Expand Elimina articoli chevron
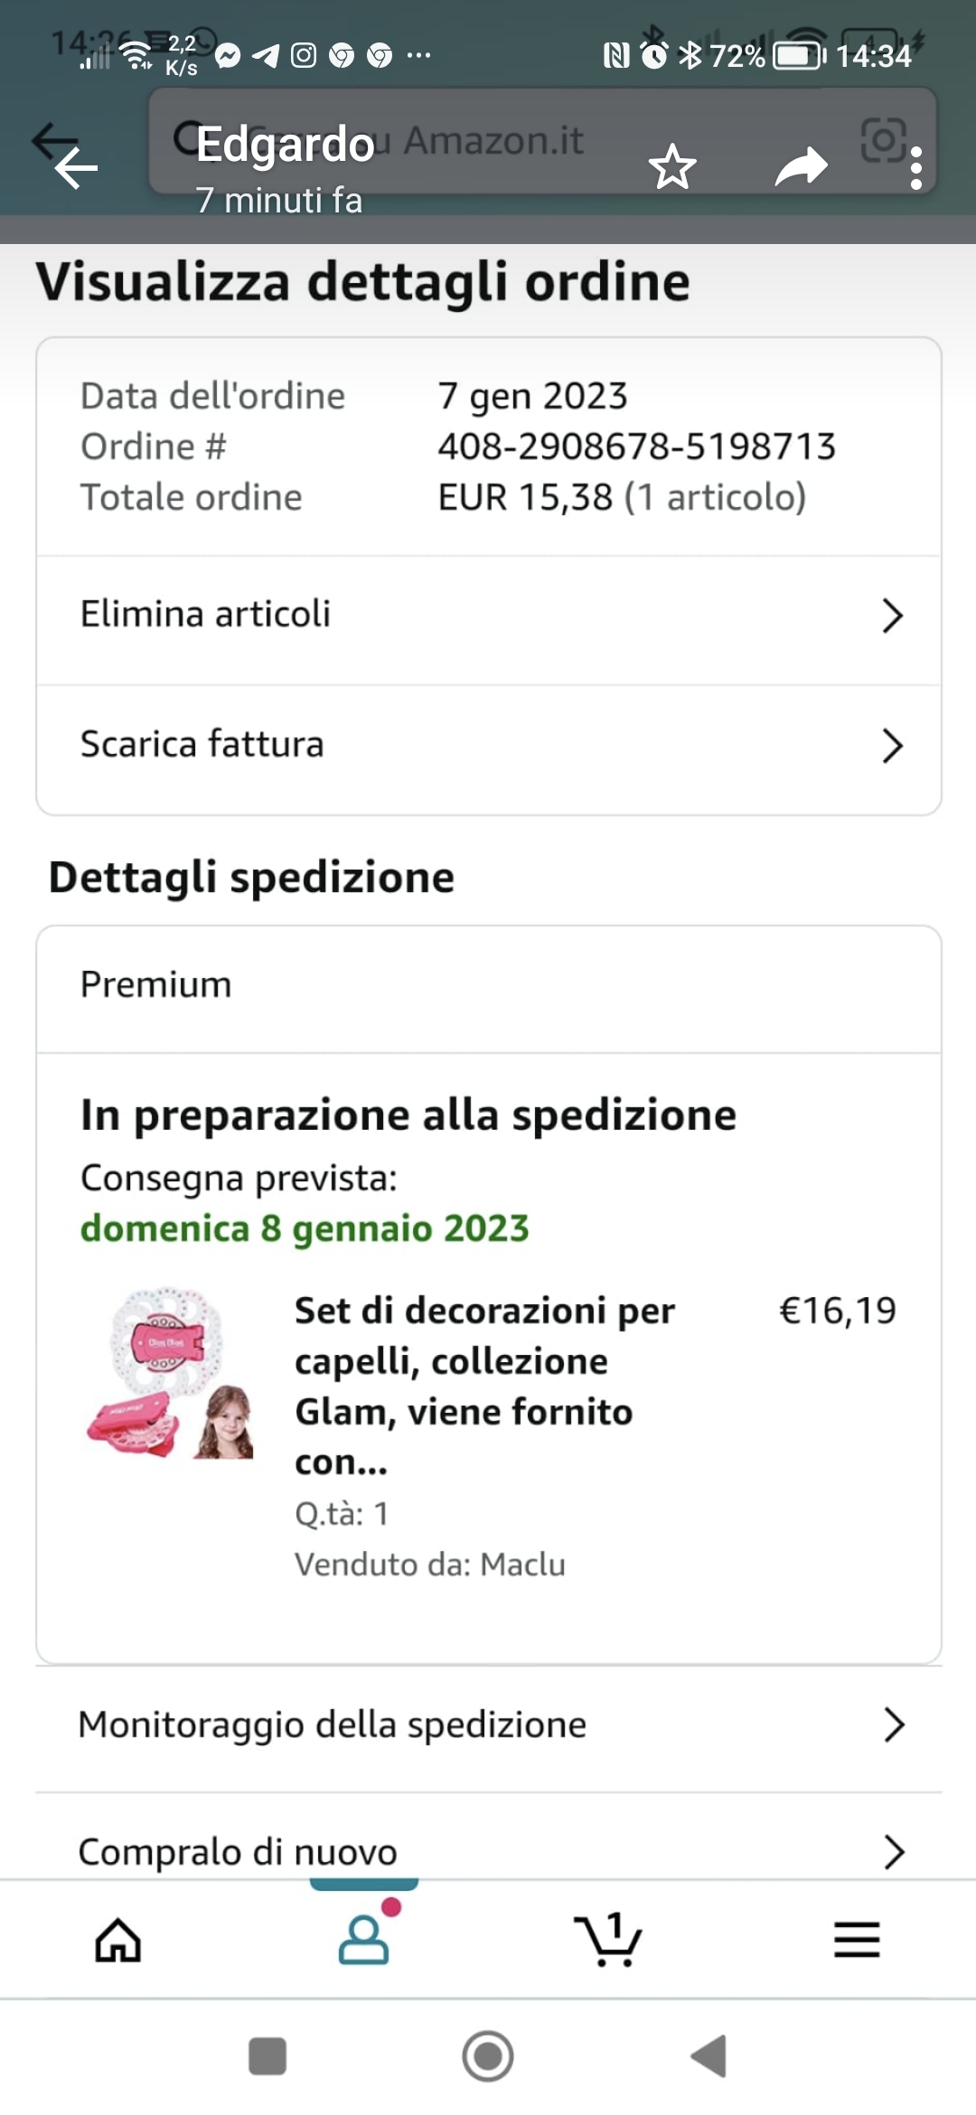 (892, 616)
